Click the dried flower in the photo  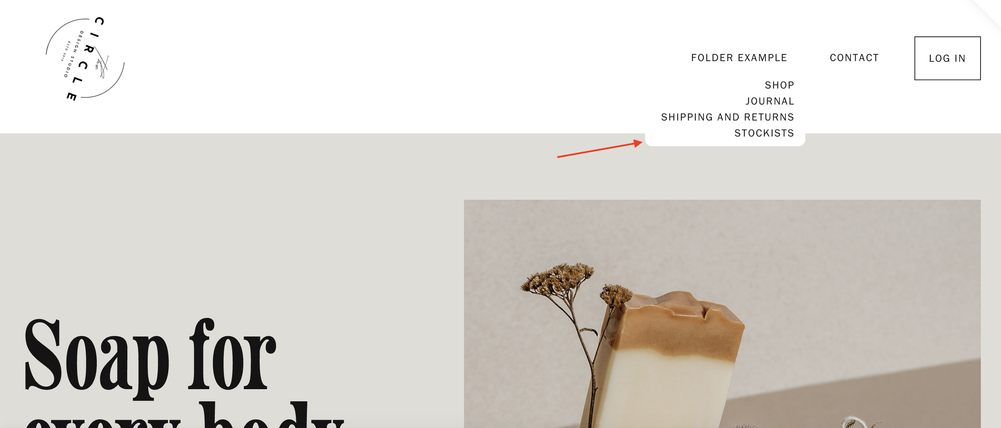pyautogui.click(x=569, y=312)
